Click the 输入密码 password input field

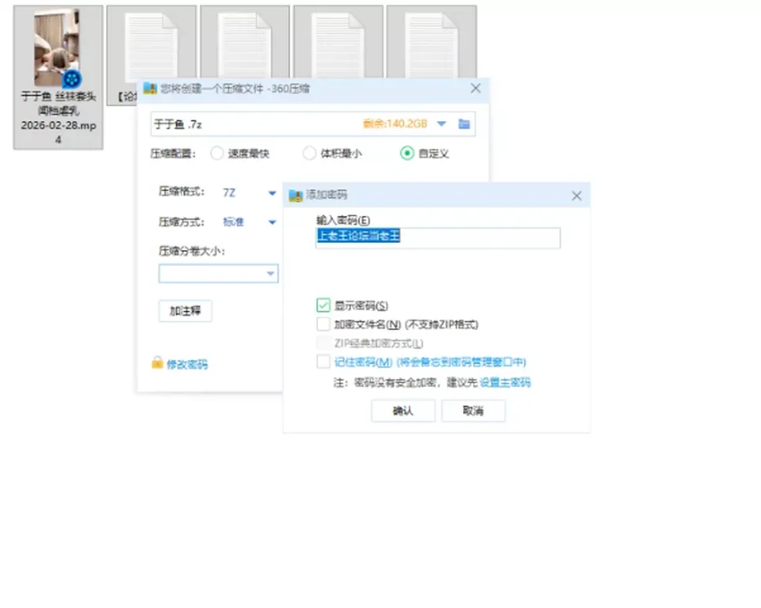[x=438, y=237]
